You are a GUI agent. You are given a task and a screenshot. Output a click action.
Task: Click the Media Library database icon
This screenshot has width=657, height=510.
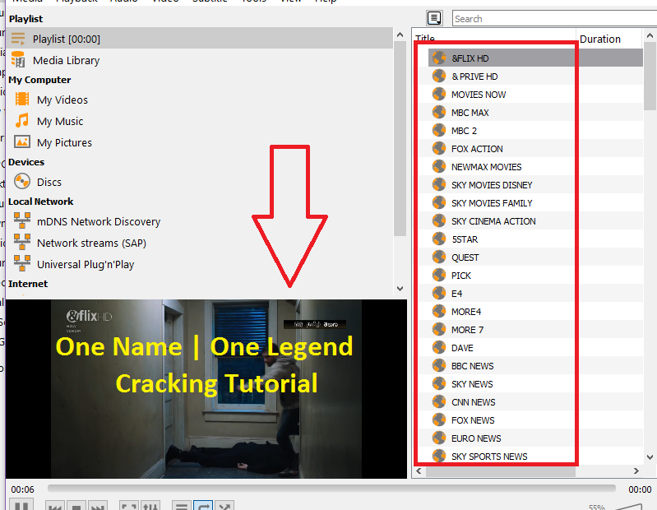18,59
